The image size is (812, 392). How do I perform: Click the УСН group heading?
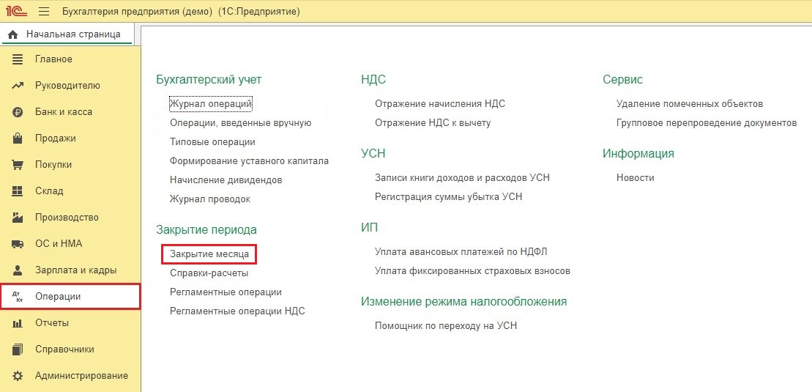coord(373,153)
